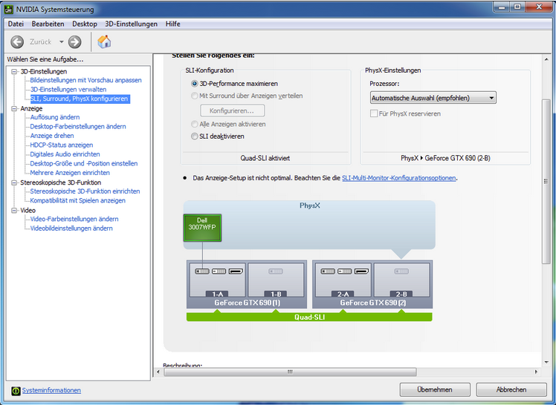556x405 pixels.
Task: Open the Home icon in toolbar
Action: click(104, 42)
